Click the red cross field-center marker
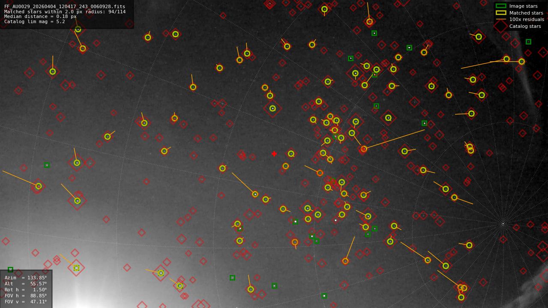The image size is (548, 308). (x=274, y=154)
